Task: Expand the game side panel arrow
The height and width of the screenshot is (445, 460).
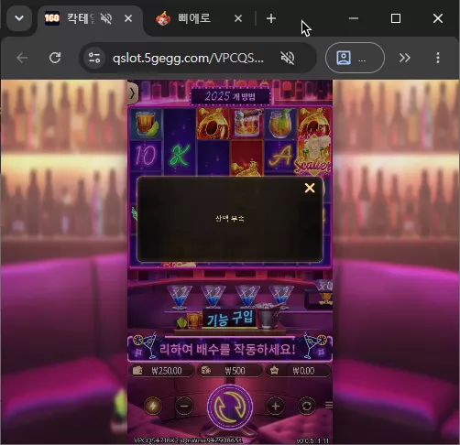Action: pyautogui.click(x=132, y=93)
